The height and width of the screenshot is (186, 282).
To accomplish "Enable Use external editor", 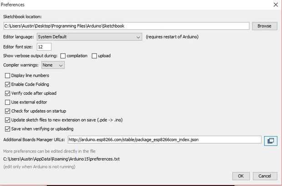I will 7,102.
